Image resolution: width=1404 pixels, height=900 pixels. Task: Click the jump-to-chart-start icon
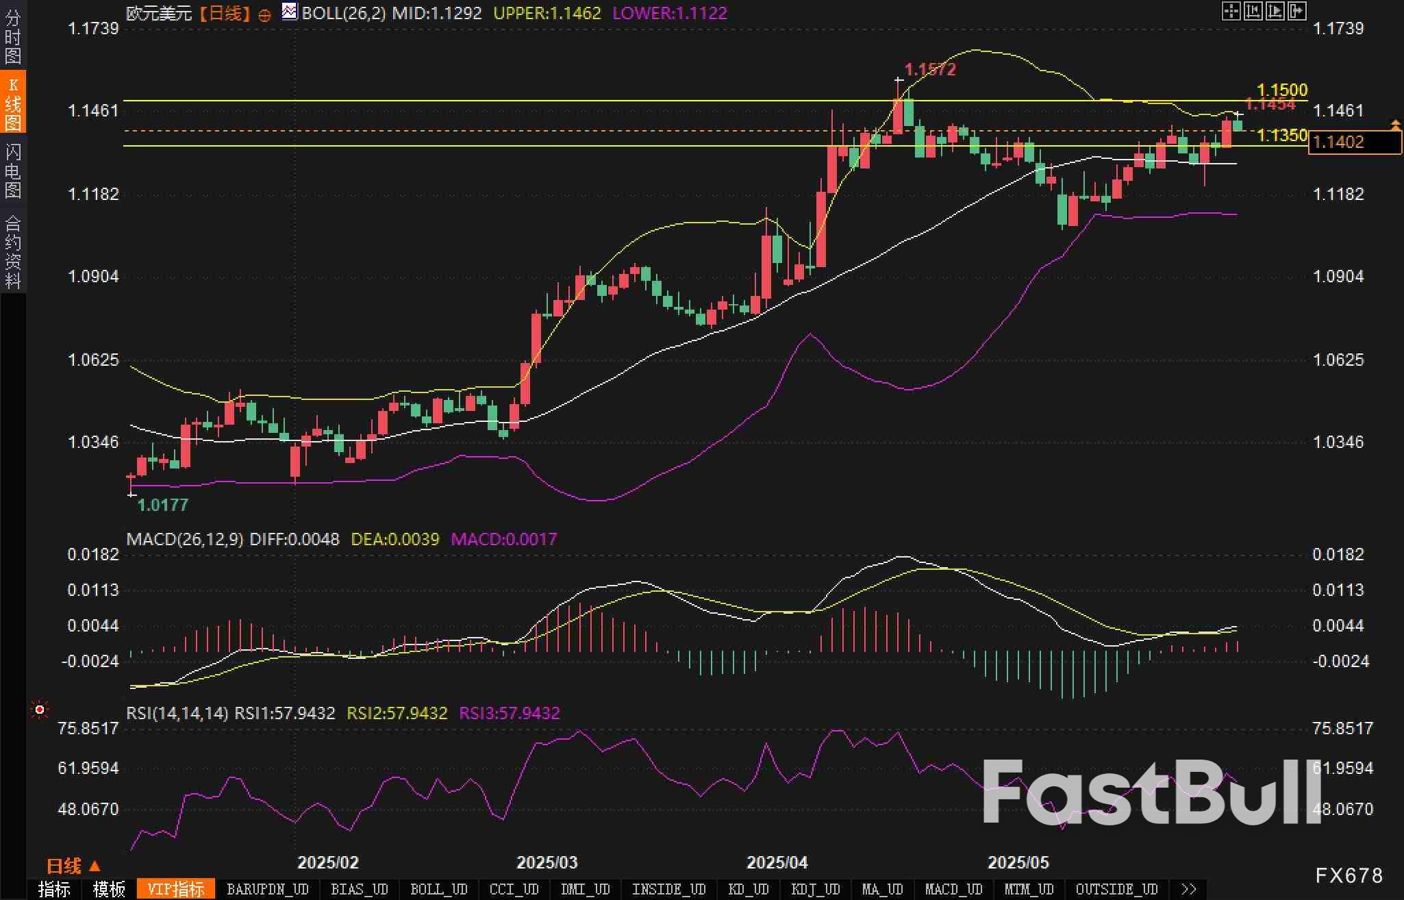point(1253,11)
